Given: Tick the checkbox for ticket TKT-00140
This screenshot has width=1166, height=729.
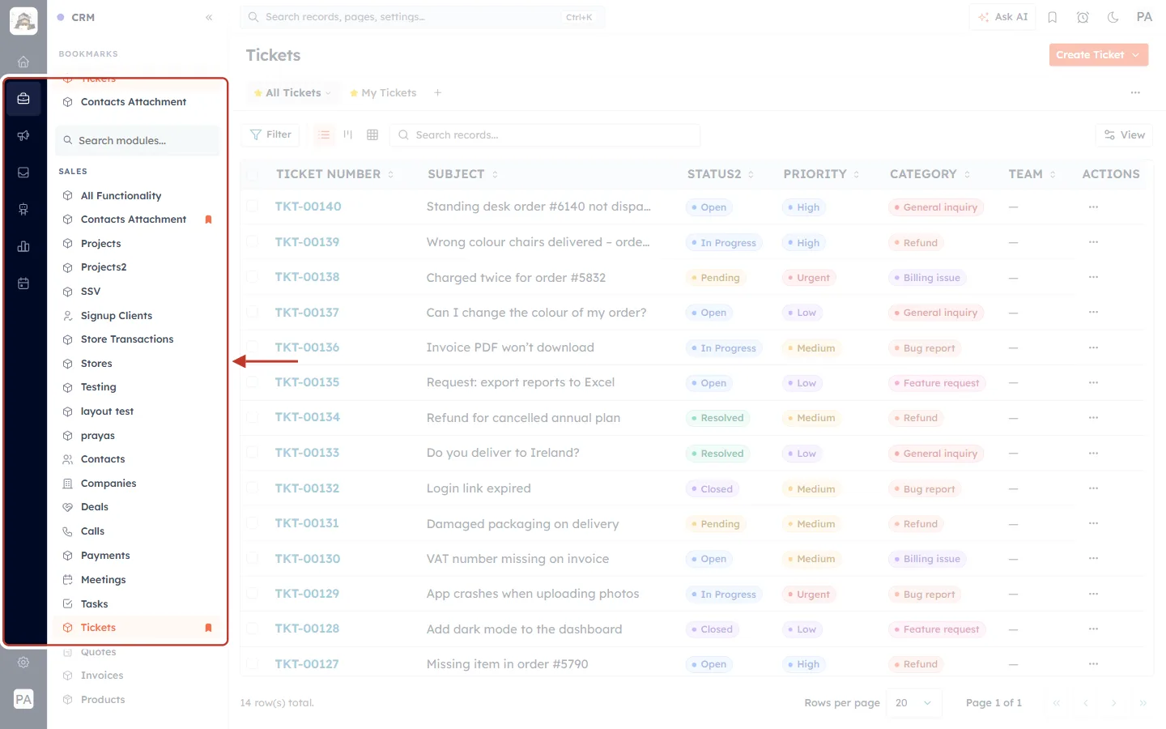Looking at the screenshot, I should (253, 207).
